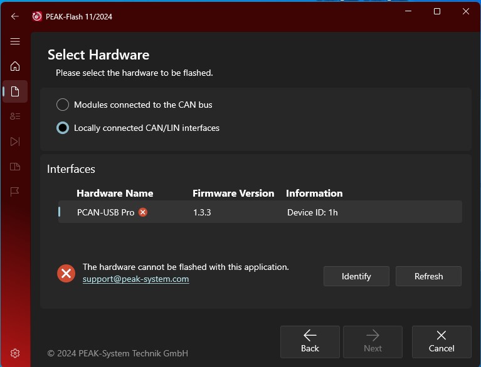This screenshot has width=481, height=367.
Task: Click the hardware cannot be flashed message
Action: [x=186, y=267]
